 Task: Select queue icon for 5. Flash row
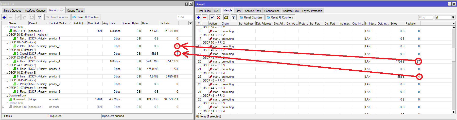pyautogui.click(x=15, y=69)
